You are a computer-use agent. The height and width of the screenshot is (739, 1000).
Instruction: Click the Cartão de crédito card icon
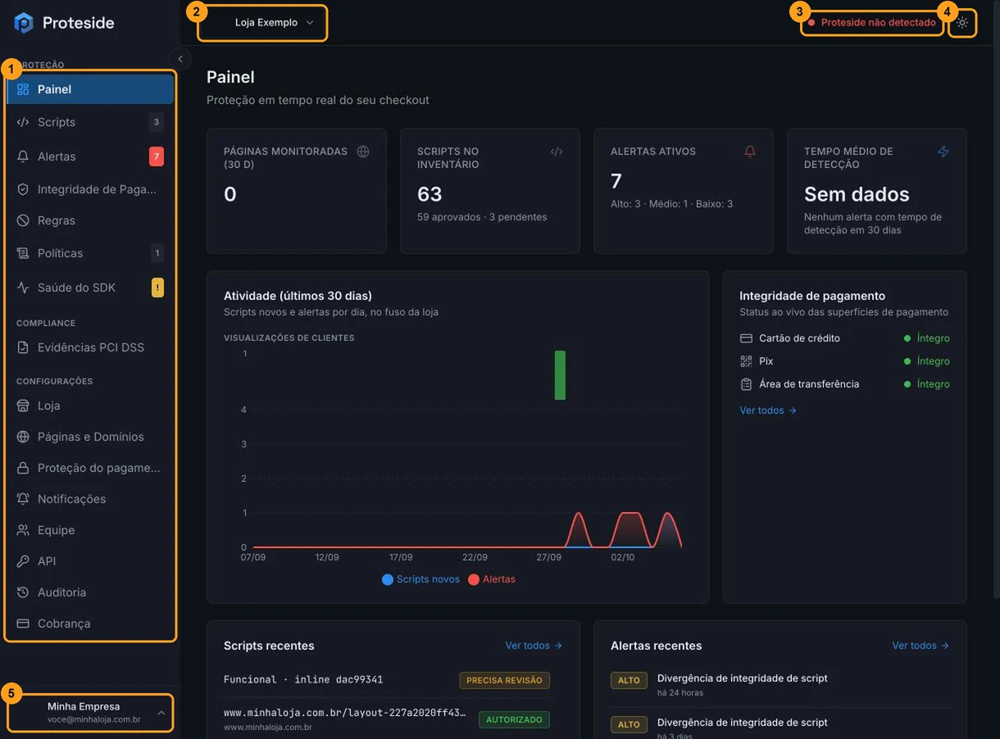[746, 338]
